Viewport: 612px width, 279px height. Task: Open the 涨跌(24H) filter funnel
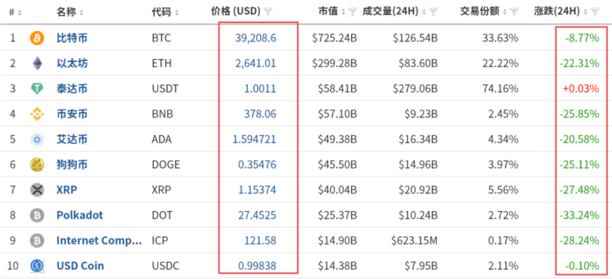(x=594, y=12)
